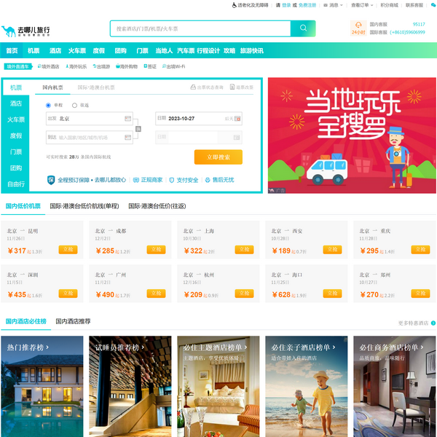Open the departure date calendar icon
The height and width of the screenshot is (437, 437).
[237, 118]
